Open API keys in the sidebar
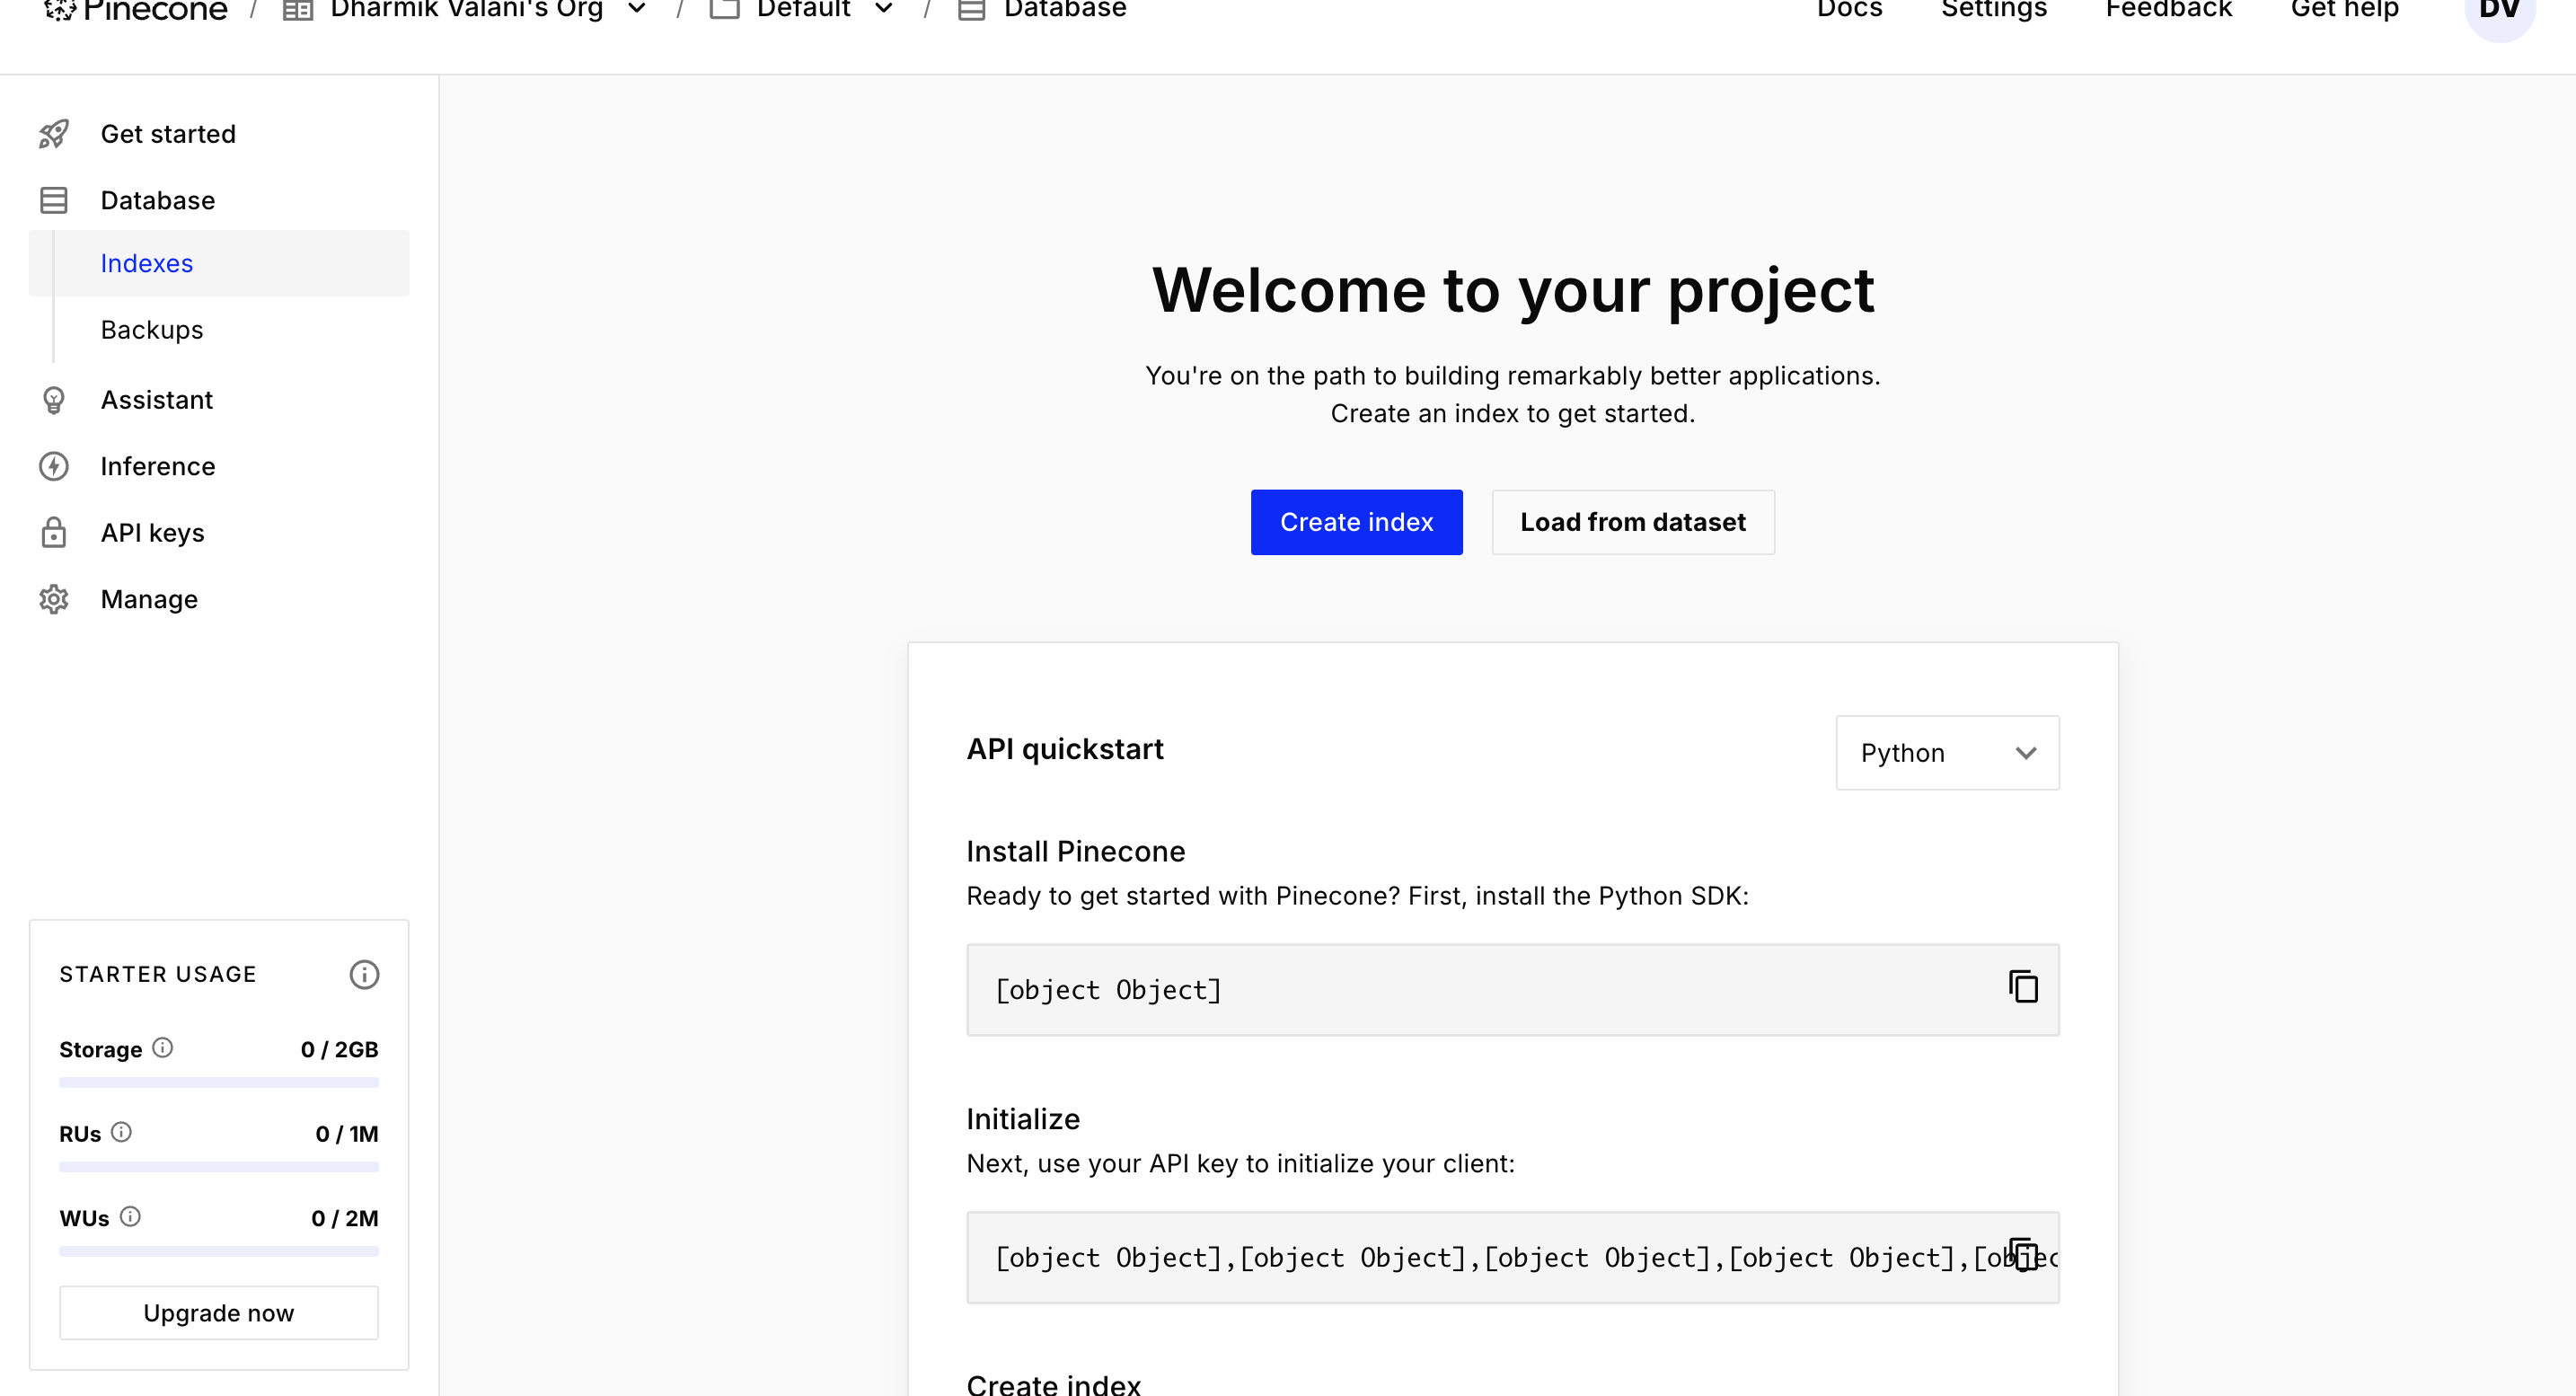The height and width of the screenshot is (1396, 2576). coord(153,533)
